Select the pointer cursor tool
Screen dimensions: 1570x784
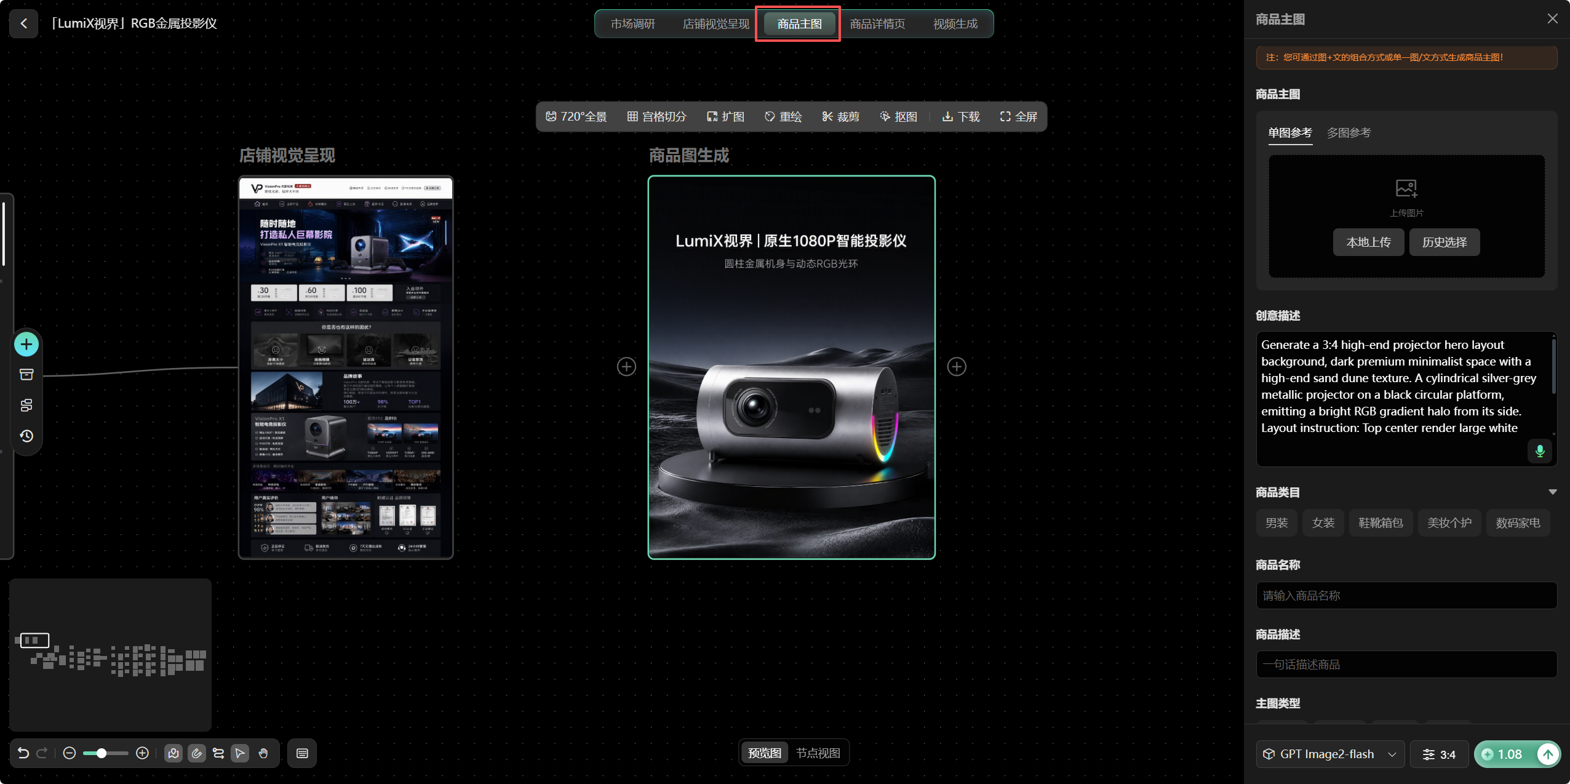pyautogui.click(x=240, y=753)
